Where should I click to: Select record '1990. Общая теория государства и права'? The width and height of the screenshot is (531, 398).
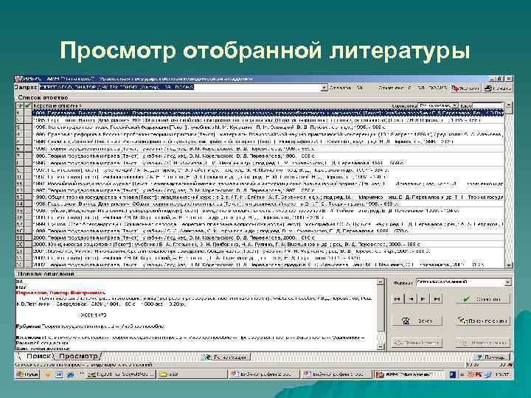(268, 197)
